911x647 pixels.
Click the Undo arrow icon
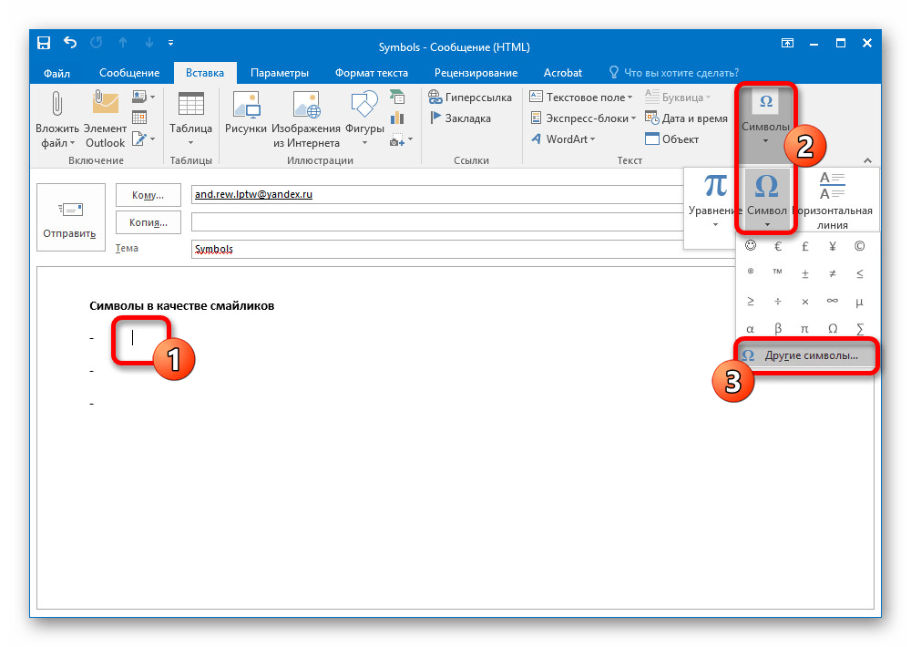pos(70,43)
